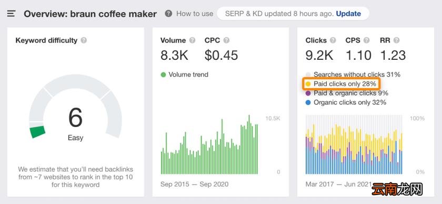Click the Update link
Viewport: 442px width, 204px height.
[348, 14]
